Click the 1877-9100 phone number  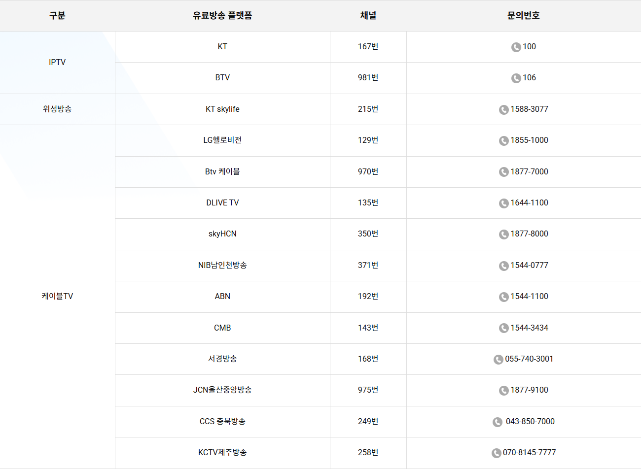530,390
